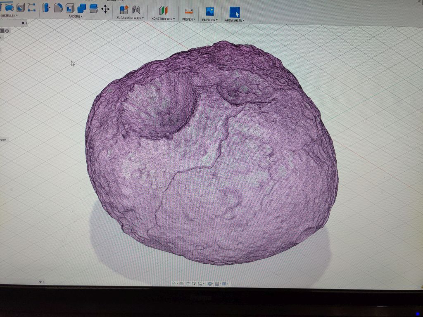
Task: Select the Look At navigation icon
Action: tap(182, 284)
